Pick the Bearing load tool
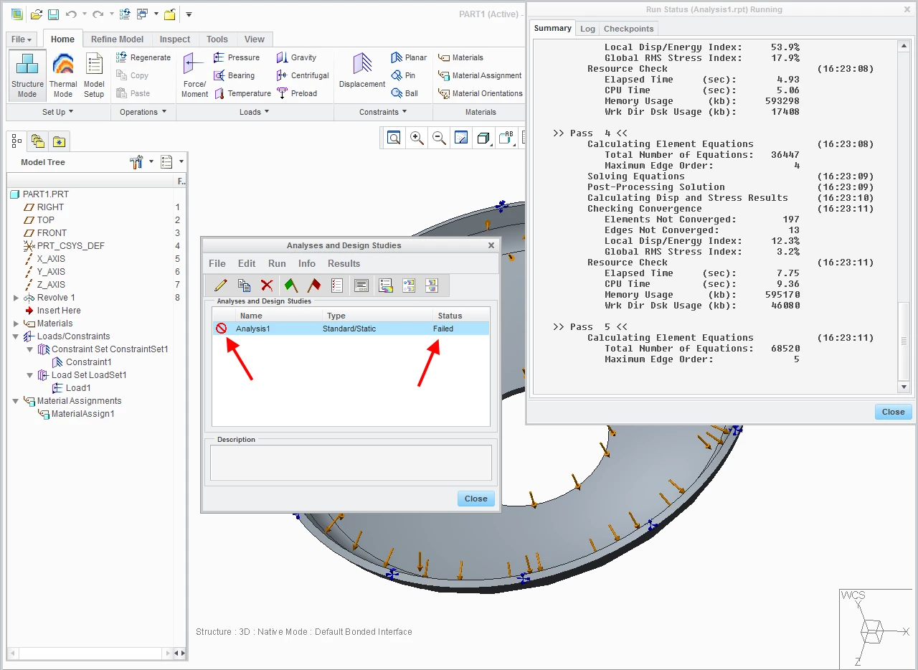 tap(235, 75)
